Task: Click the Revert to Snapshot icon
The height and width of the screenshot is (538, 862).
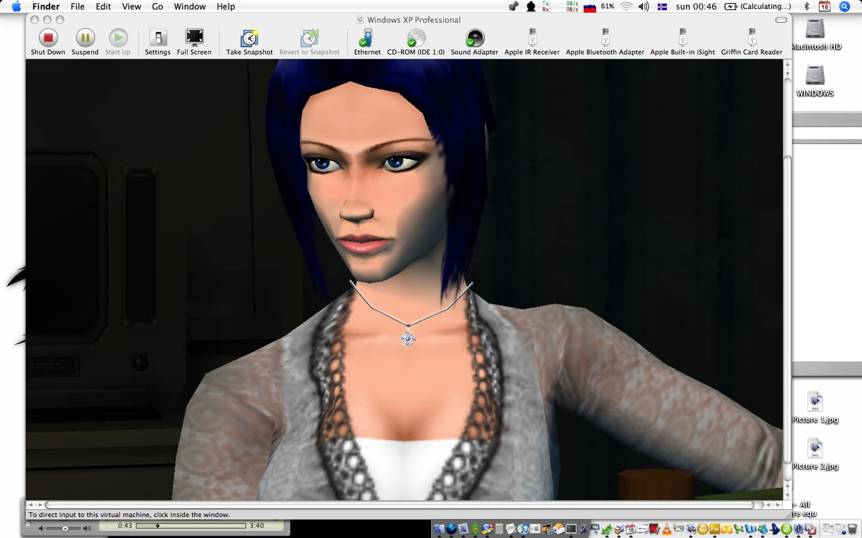Action: (309, 38)
